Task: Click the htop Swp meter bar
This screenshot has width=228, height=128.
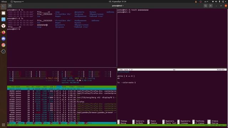Action: click(x=34, y=80)
